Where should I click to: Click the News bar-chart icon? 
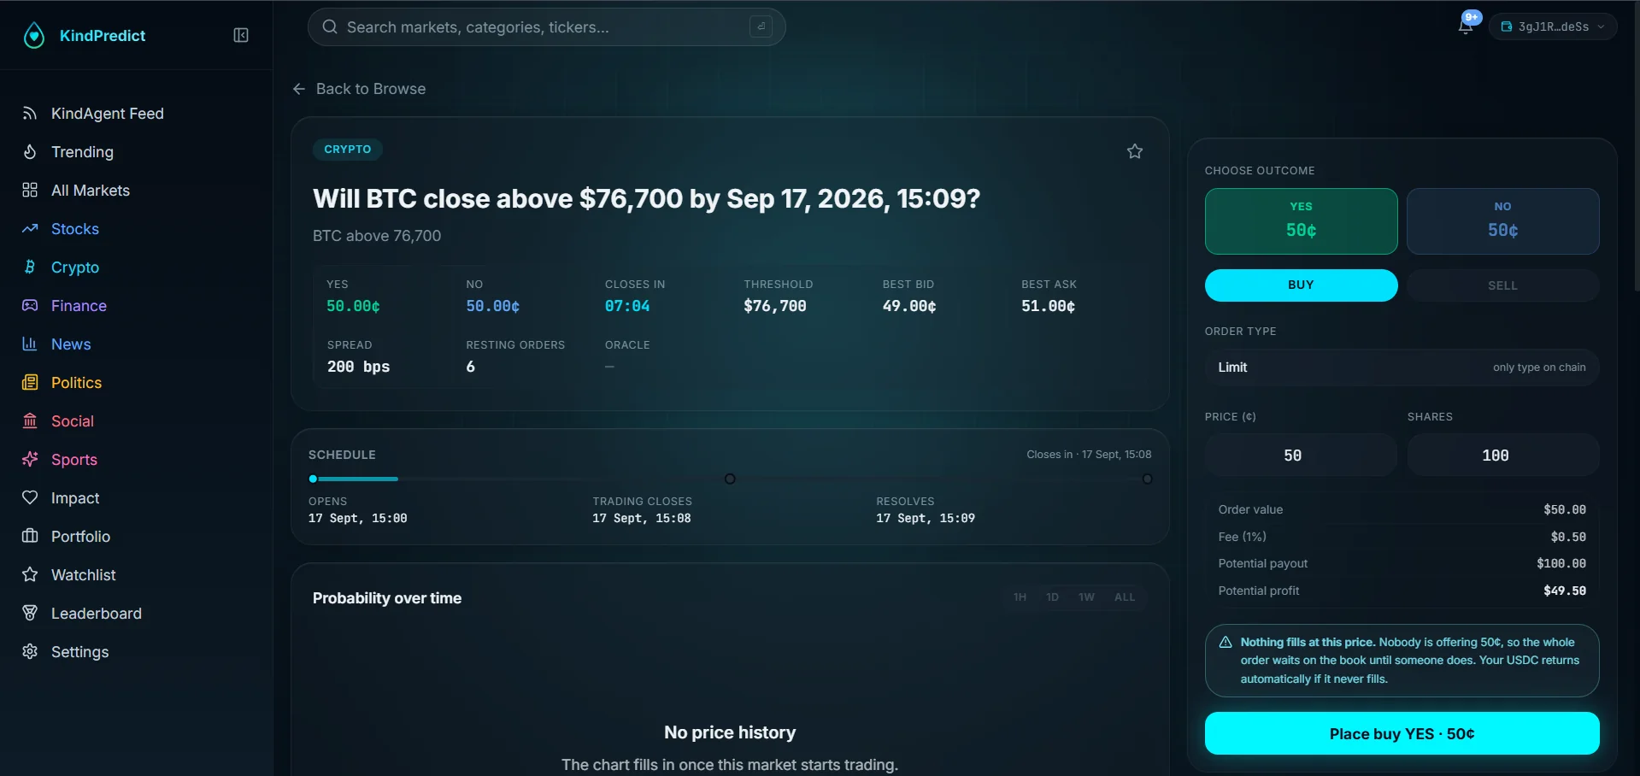[x=30, y=344]
